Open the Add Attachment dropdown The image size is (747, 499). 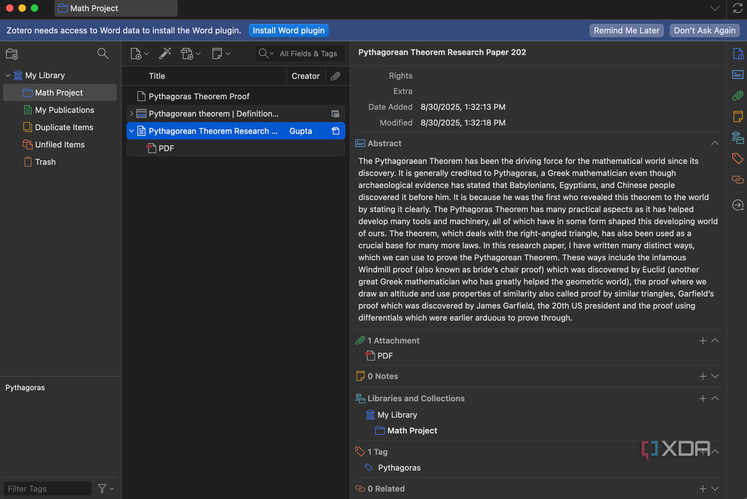tap(190, 54)
